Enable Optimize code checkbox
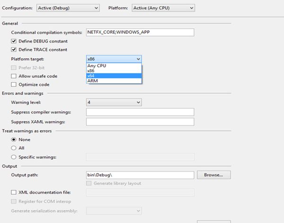Screen dimensions: 284x223 click(x=14, y=85)
